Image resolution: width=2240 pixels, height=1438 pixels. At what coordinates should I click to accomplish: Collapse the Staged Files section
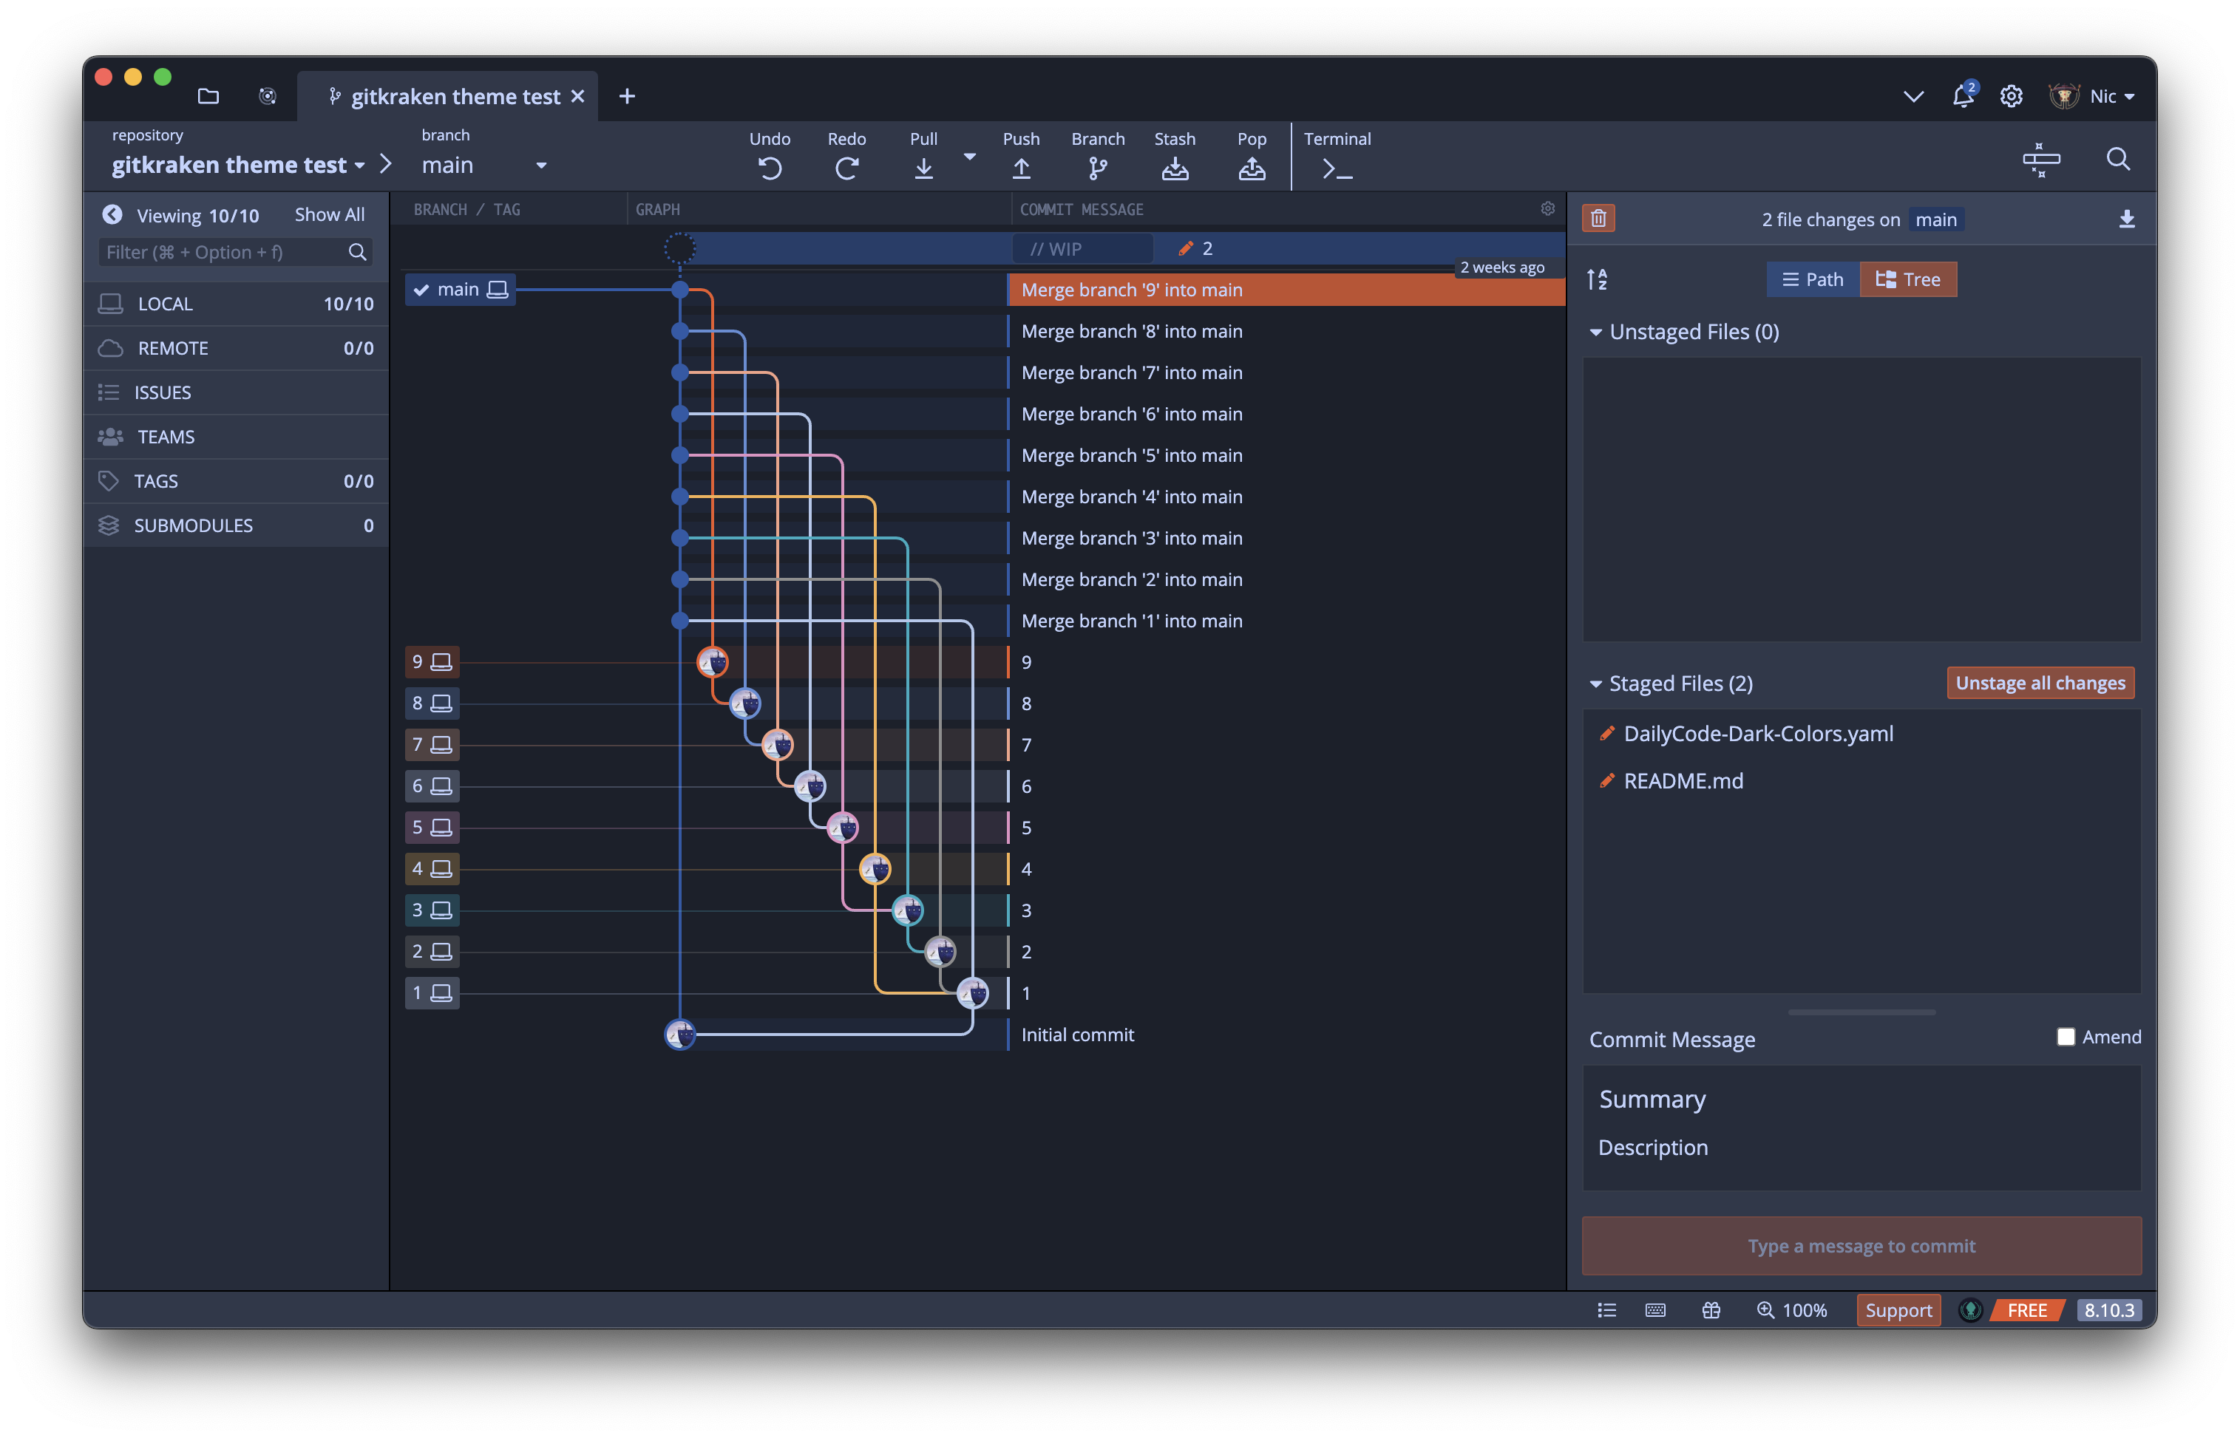(1595, 684)
